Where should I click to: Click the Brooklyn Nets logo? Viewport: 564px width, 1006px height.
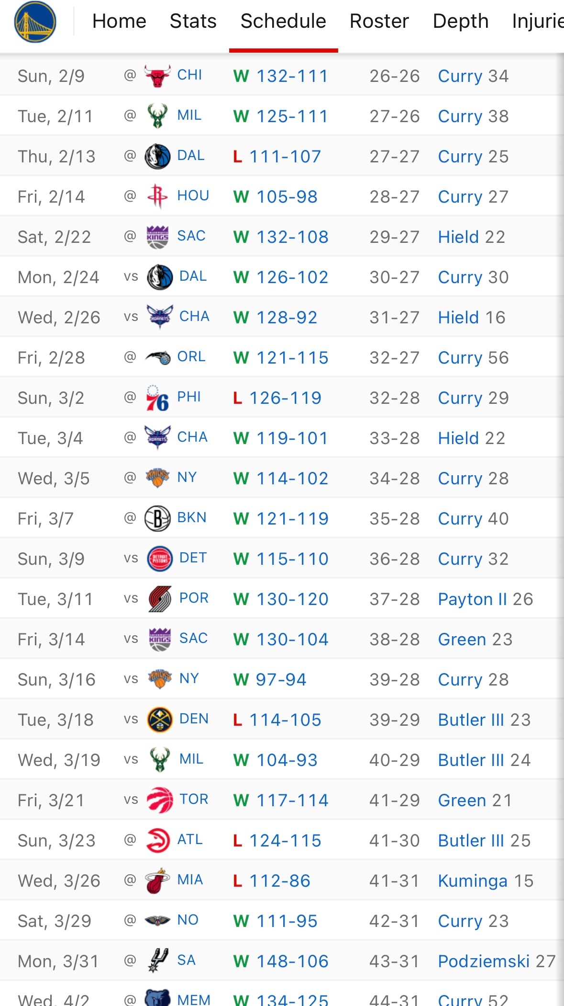tap(157, 518)
